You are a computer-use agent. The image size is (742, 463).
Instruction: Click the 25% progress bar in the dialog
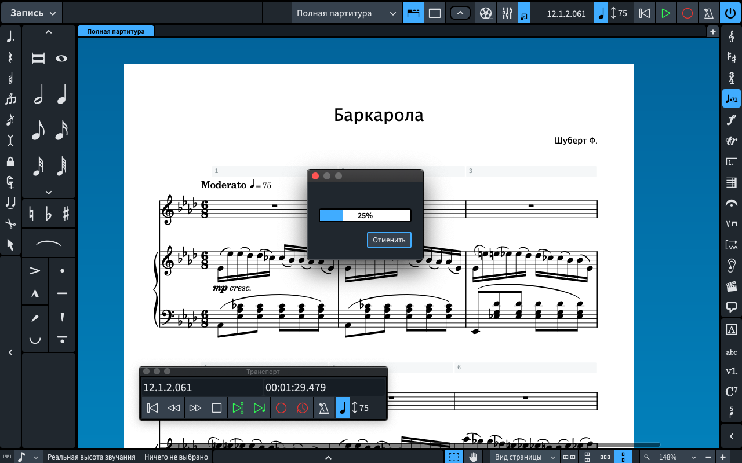click(x=365, y=215)
